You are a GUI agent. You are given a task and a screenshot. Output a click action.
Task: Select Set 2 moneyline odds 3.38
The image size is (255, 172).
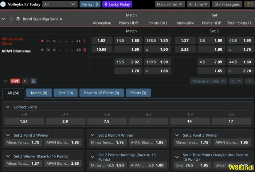coord(185,49)
